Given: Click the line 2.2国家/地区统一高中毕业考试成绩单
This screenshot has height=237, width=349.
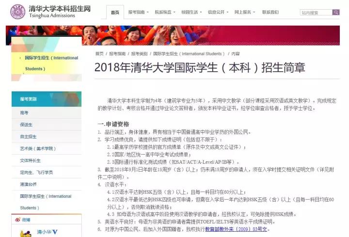Looking at the screenshot, I should (149, 155).
